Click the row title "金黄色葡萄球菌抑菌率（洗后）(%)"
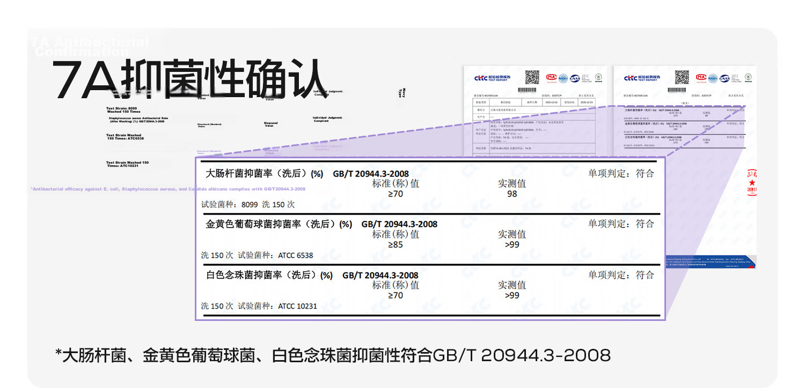This screenshot has height=388, width=805. (x=279, y=224)
